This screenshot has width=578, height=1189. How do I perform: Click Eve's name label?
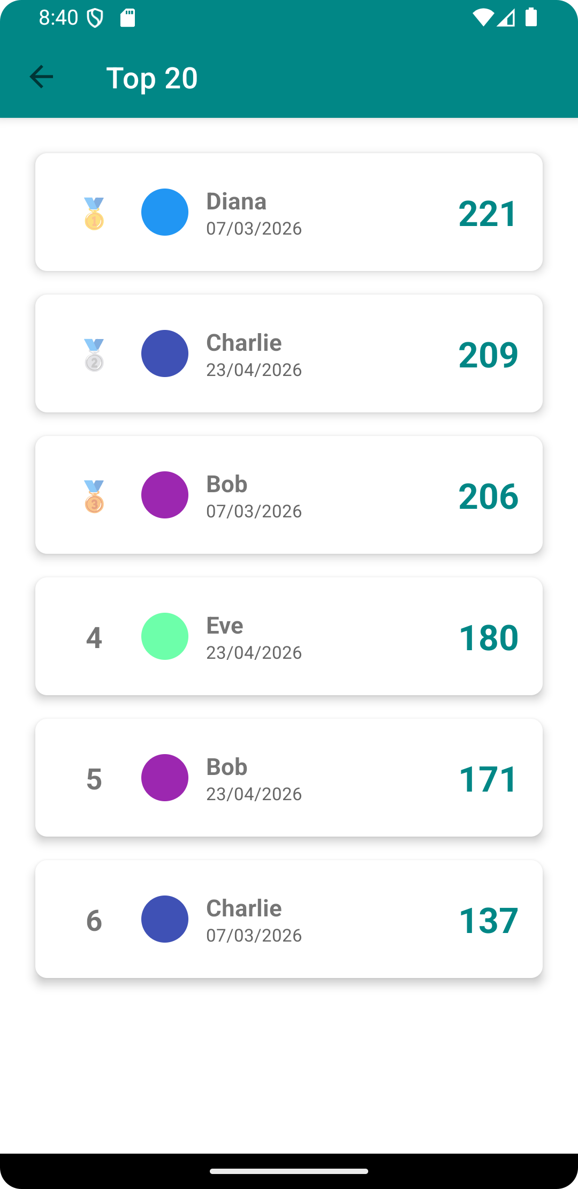point(225,626)
